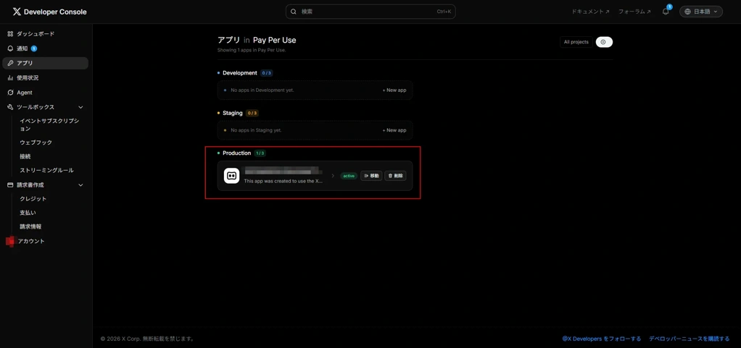Open ウェブフック submenu item

[x=36, y=143]
